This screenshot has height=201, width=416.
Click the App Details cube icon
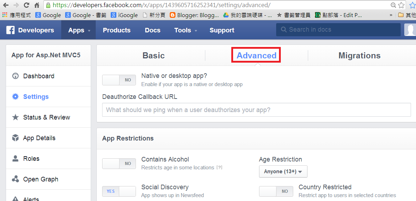(15, 138)
